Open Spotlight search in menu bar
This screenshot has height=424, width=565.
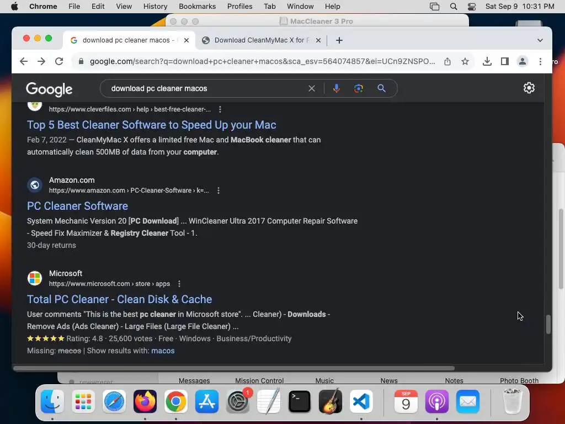tap(454, 7)
